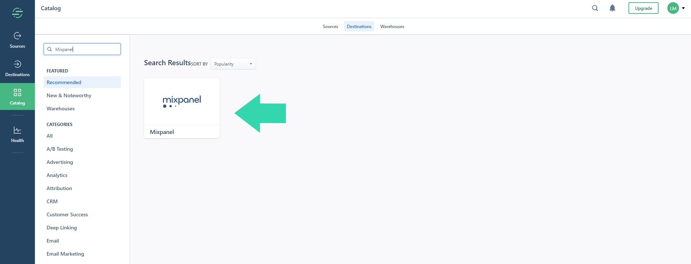Viewport: 691px width, 264px height.
Task: Click the Segment logo icon
Action: [17, 13]
